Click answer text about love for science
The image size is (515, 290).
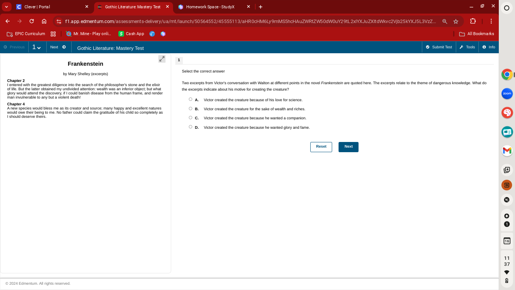click(x=253, y=100)
